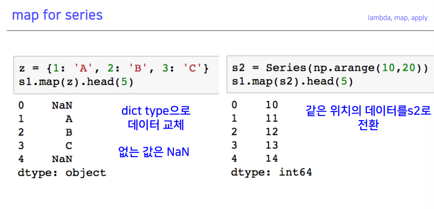Click the '같은 위치의 데이터를s2로' annotation

point(368,112)
